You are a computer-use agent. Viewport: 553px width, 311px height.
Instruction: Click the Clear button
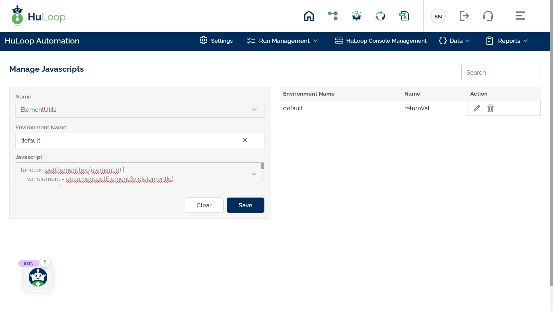(x=204, y=205)
